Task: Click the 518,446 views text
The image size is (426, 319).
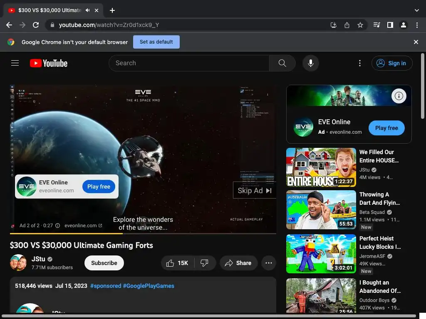Action: pos(34,286)
